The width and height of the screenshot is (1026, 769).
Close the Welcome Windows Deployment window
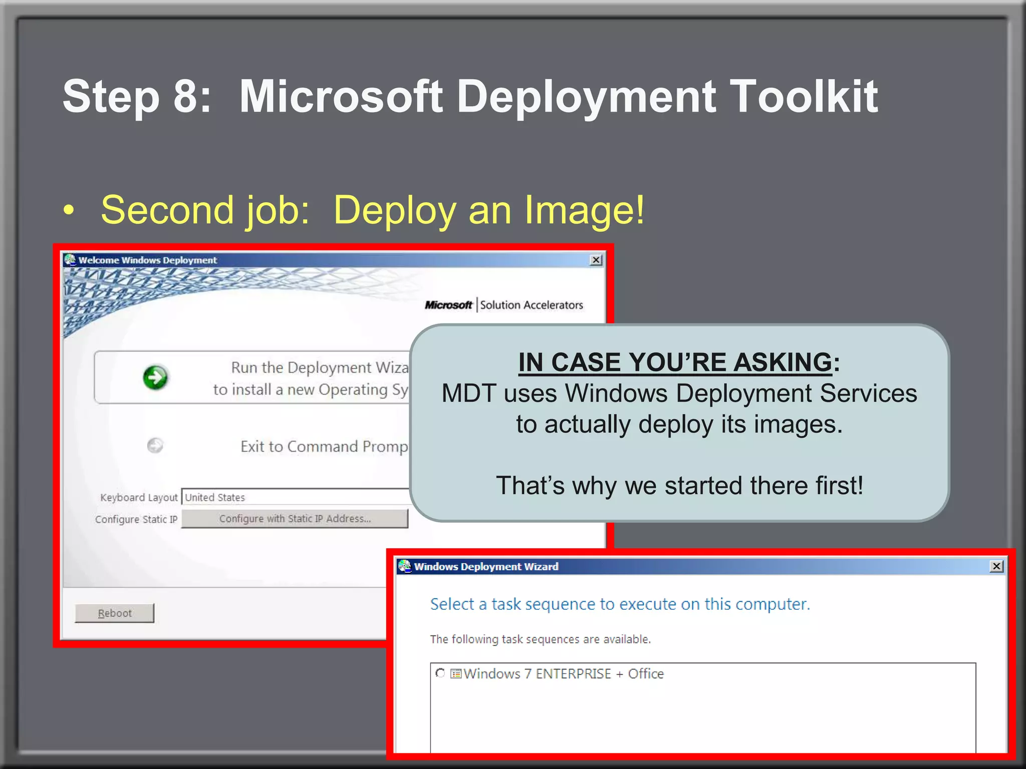pos(596,260)
